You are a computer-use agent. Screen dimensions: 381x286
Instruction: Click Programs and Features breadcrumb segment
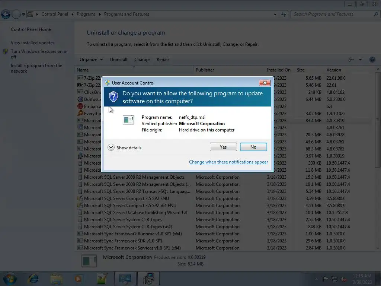pyautogui.click(x=127, y=14)
